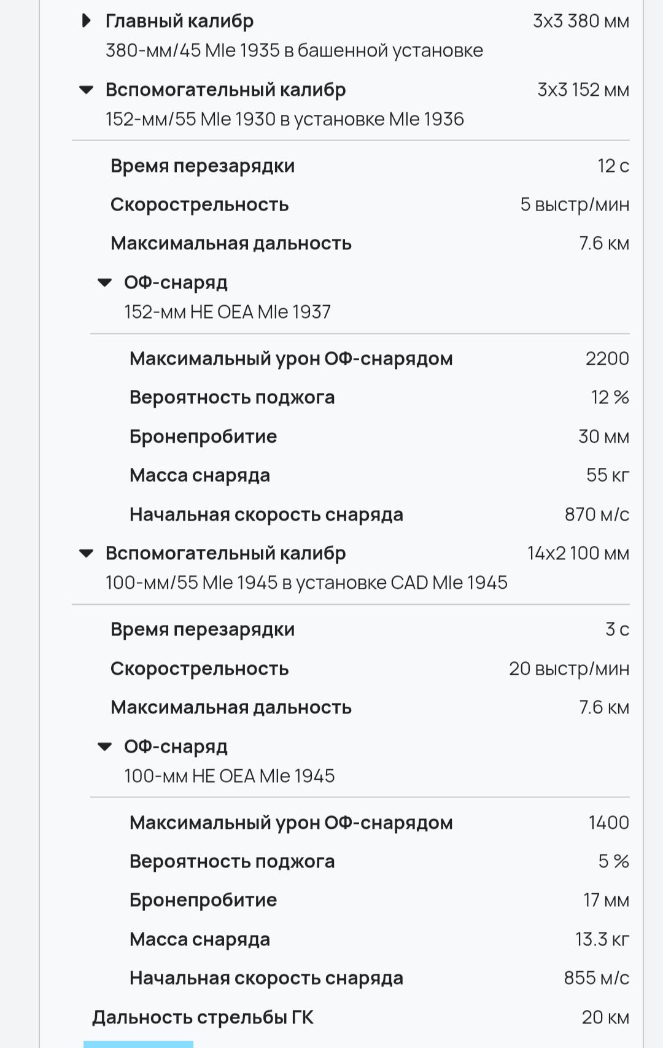Tap the blue bar below Дальность стрельбы ГК
Screen dimensions: 663x1048
[138, 1044]
